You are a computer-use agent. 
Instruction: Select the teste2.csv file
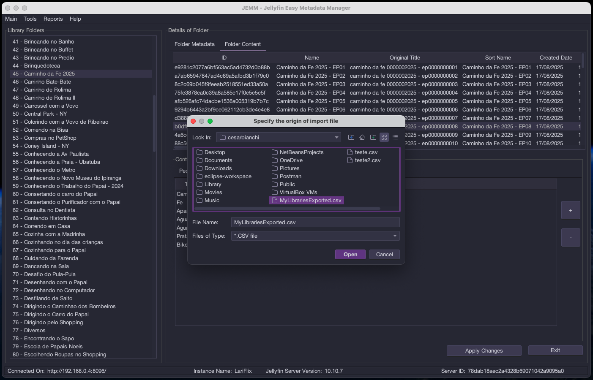[x=367, y=160]
